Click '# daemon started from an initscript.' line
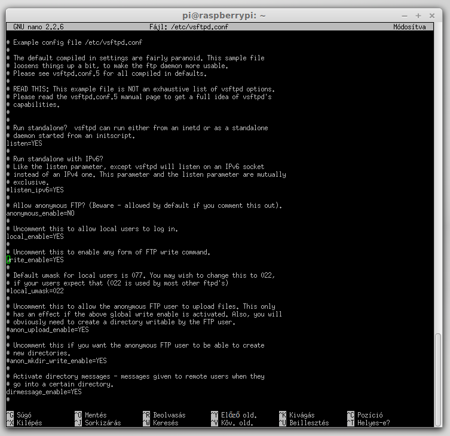Image resolution: width=450 pixels, height=436 pixels. coord(71,136)
